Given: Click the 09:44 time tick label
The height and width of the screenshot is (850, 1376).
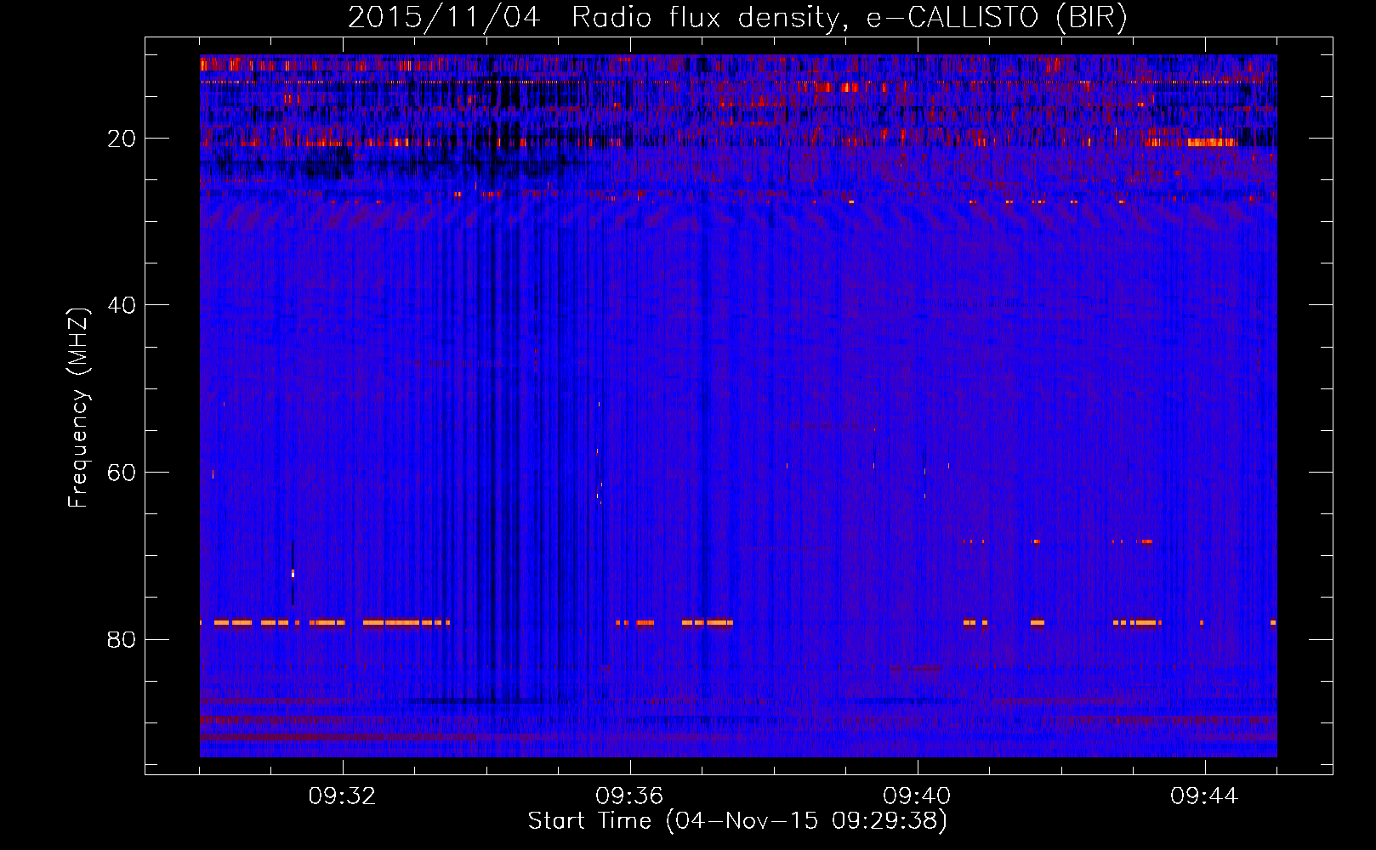Looking at the screenshot, I should tap(1205, 796).
